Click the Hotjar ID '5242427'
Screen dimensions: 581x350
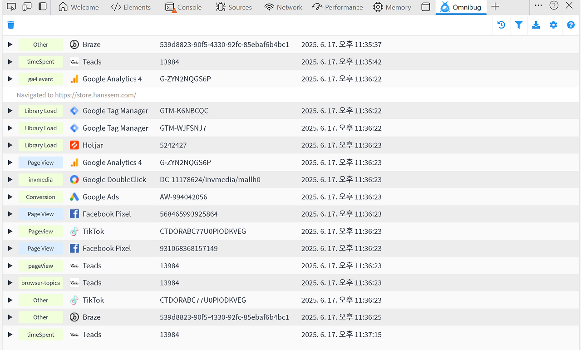pos(173,145)
